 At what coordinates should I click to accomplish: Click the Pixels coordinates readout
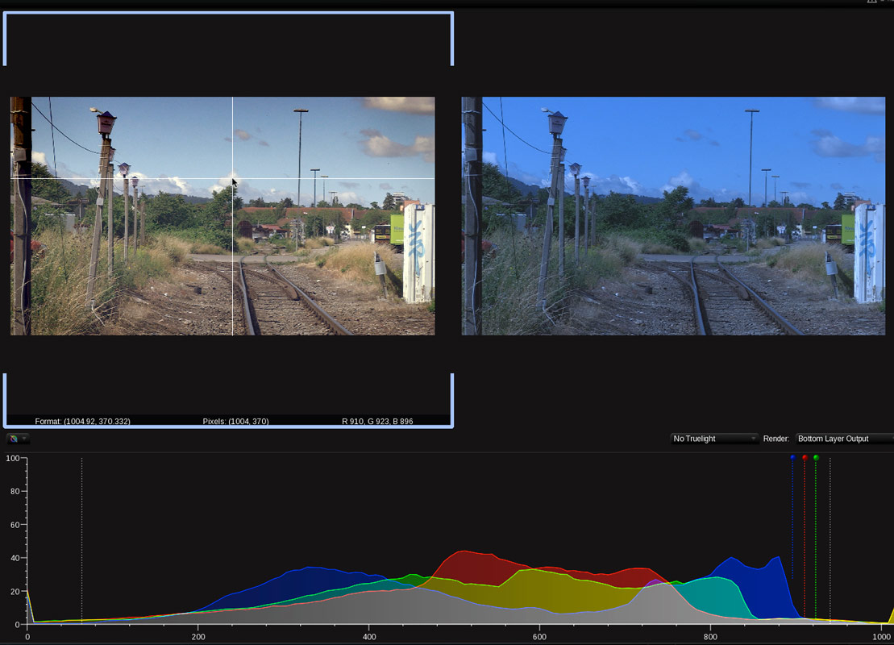pos(235,422)
